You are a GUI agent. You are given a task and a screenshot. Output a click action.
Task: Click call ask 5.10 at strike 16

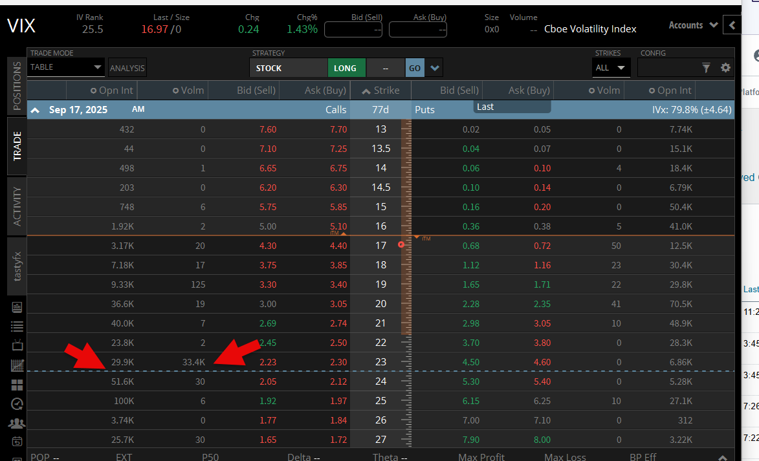point(338,226)
